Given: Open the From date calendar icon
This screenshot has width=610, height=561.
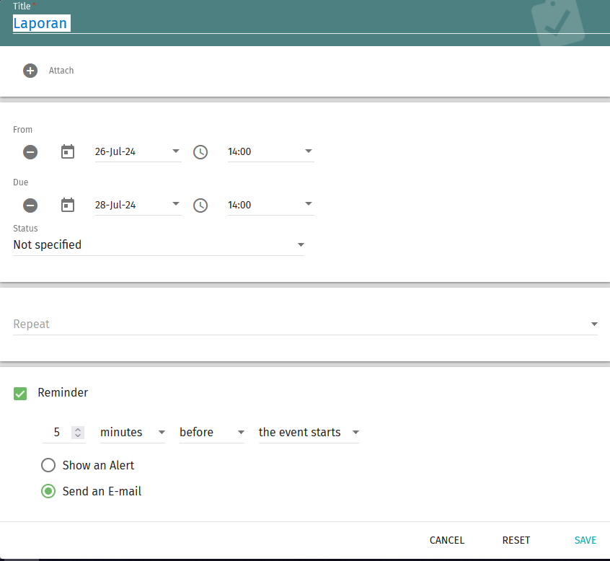Looking at the screenshot, I should click(x=68, y=152).
